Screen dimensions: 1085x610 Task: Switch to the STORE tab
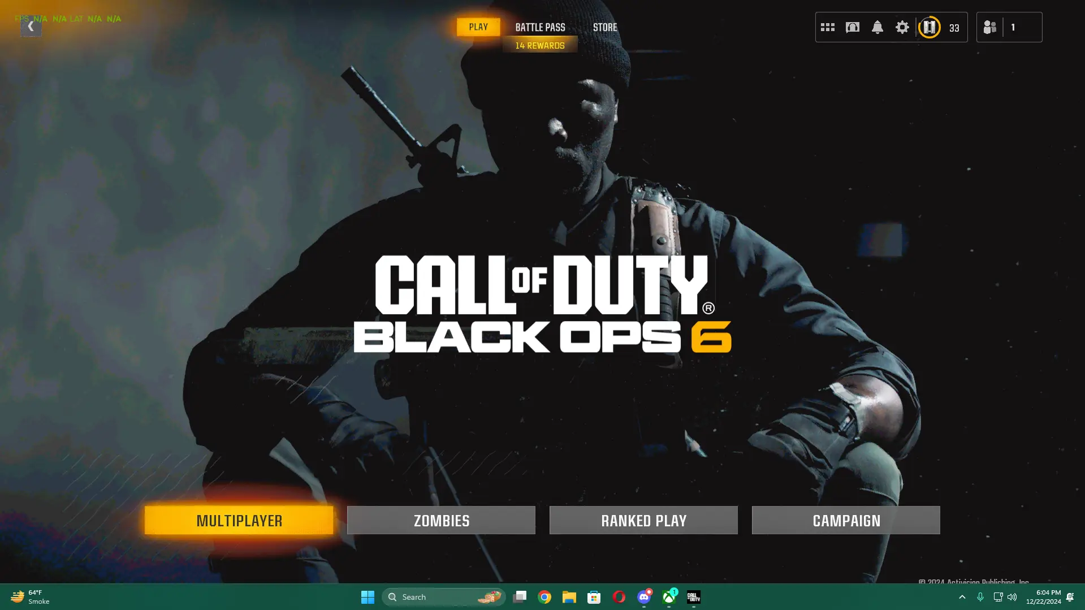605,27
